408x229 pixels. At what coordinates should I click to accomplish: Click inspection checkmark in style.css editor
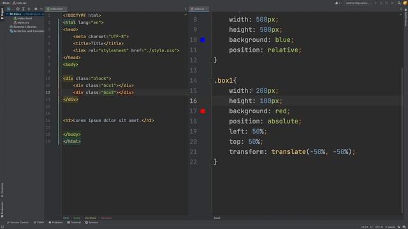(x=400, y=15)
